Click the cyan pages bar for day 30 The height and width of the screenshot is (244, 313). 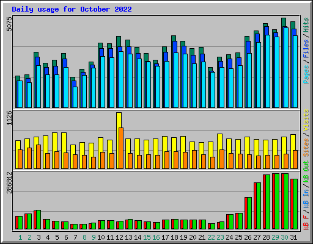pyautogui.click(x=286, y=68)
